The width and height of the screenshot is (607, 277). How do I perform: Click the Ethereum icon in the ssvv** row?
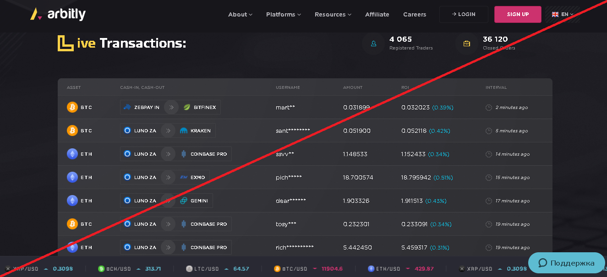(72, 154)
